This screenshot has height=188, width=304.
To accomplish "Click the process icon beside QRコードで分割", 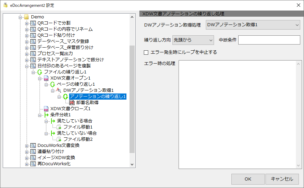I will 33,23.
